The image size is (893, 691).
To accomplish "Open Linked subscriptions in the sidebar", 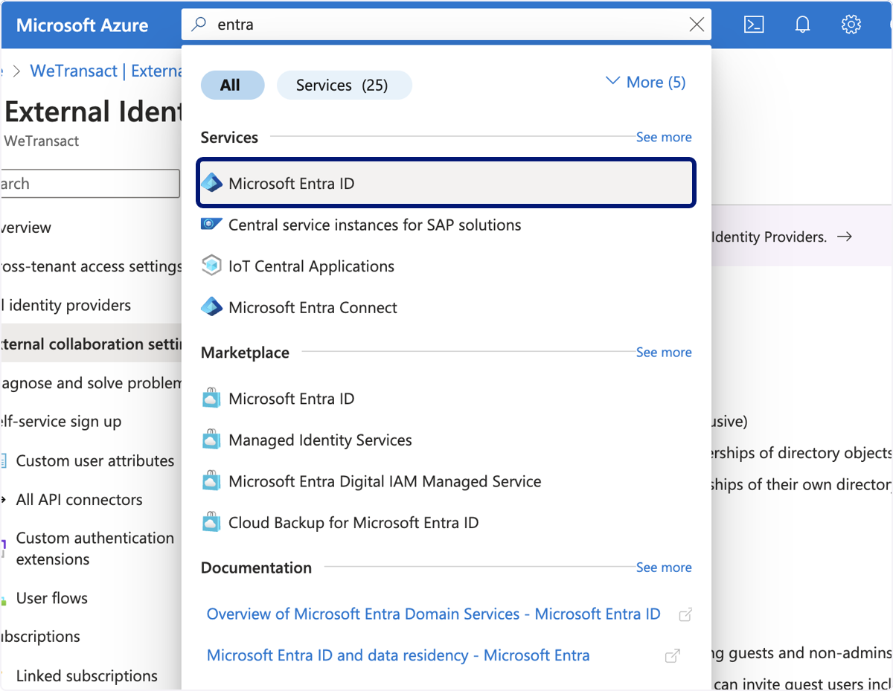I will pyautogui.click(x=86, y=675).
